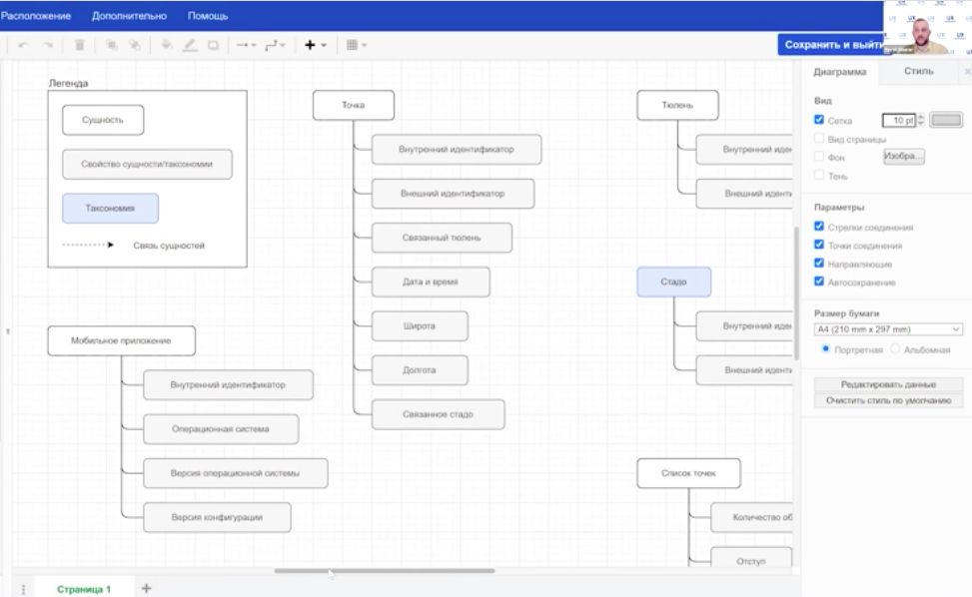Open the grid color swatch
972x597 pixels.
coord(946,120)
